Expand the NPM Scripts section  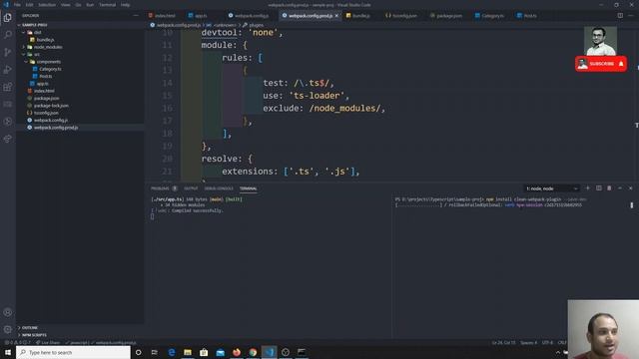pos(34,335)
